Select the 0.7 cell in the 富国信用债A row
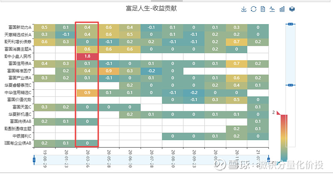 [x=236, y=64]
